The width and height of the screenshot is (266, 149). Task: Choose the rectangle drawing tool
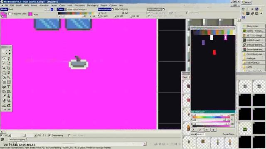coord(4,68)
